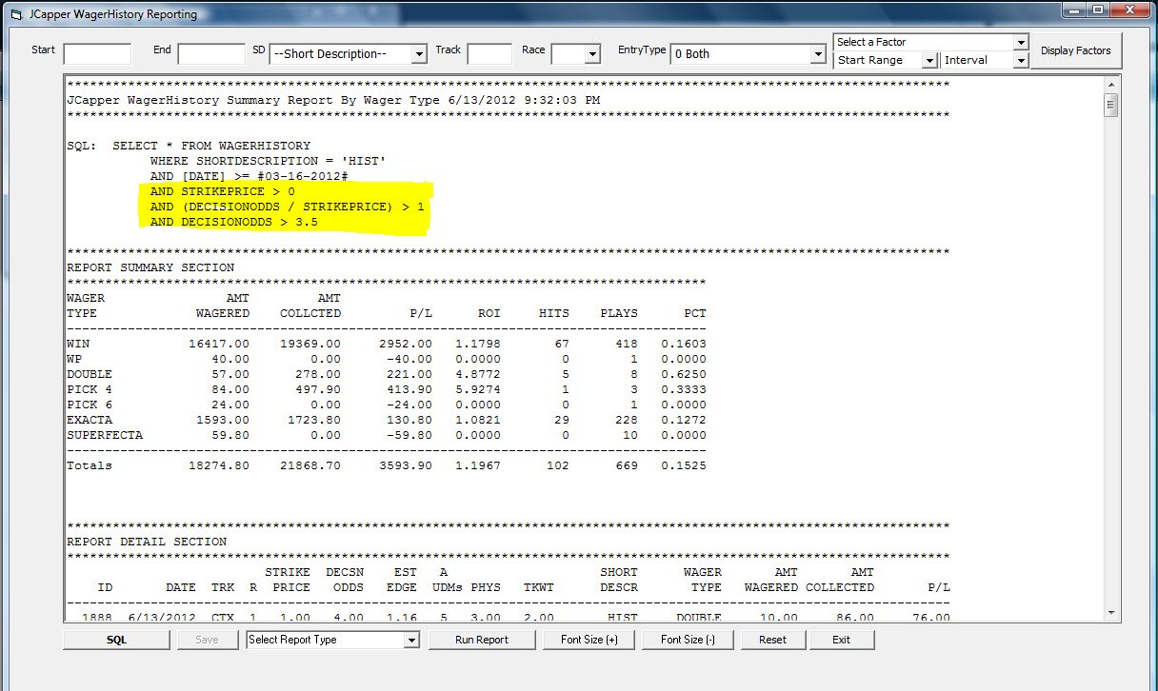Click the PICK 4 row label
Viewport: 1158px width, 691px height.
pos(90,389)
